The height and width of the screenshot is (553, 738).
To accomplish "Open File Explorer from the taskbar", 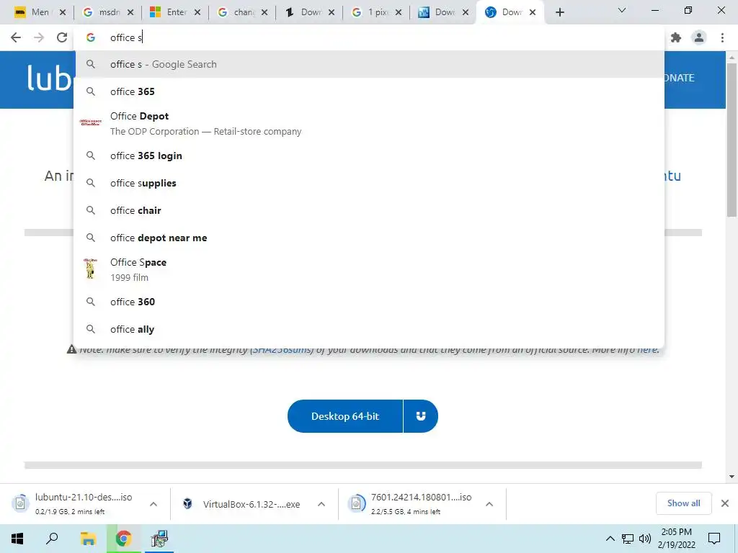I will point(88,539).
